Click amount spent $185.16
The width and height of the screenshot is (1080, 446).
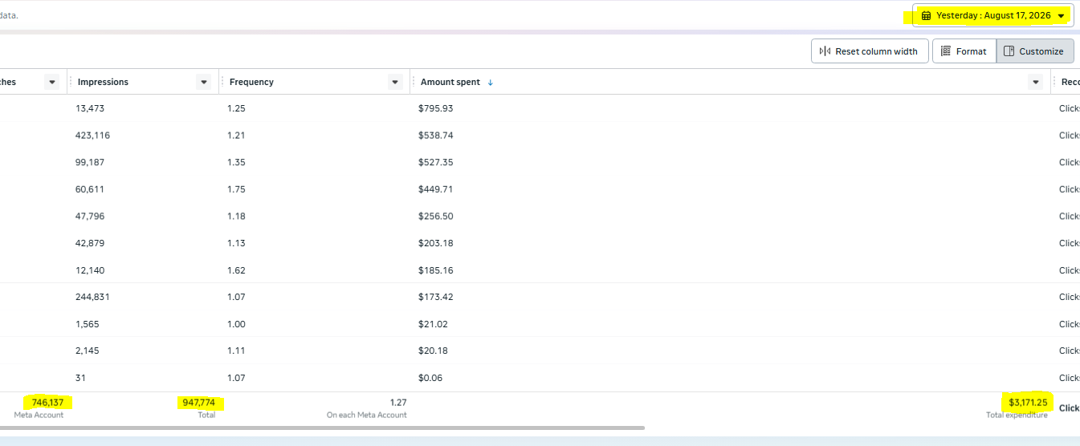(x=435, y=270)
